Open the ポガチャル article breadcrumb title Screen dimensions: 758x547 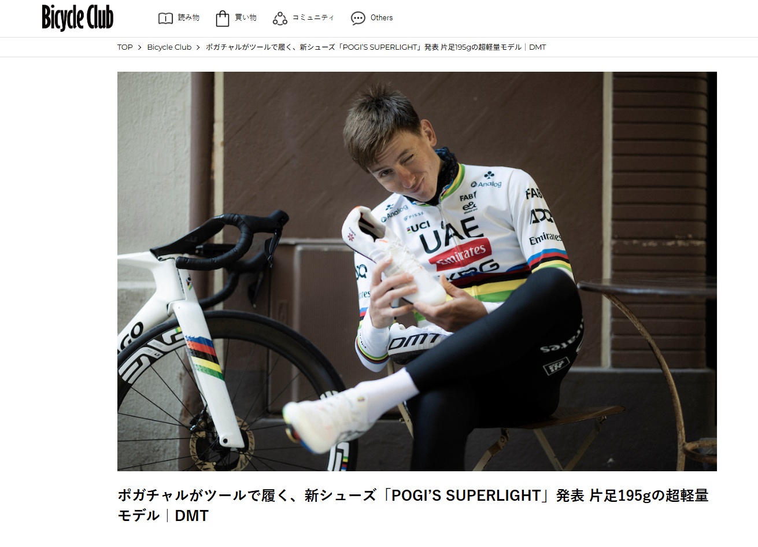point(376,47)
